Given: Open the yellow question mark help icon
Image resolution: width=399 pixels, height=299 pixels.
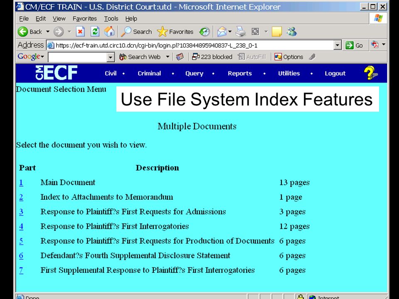Looking at the screenshot, I should 370,73.
